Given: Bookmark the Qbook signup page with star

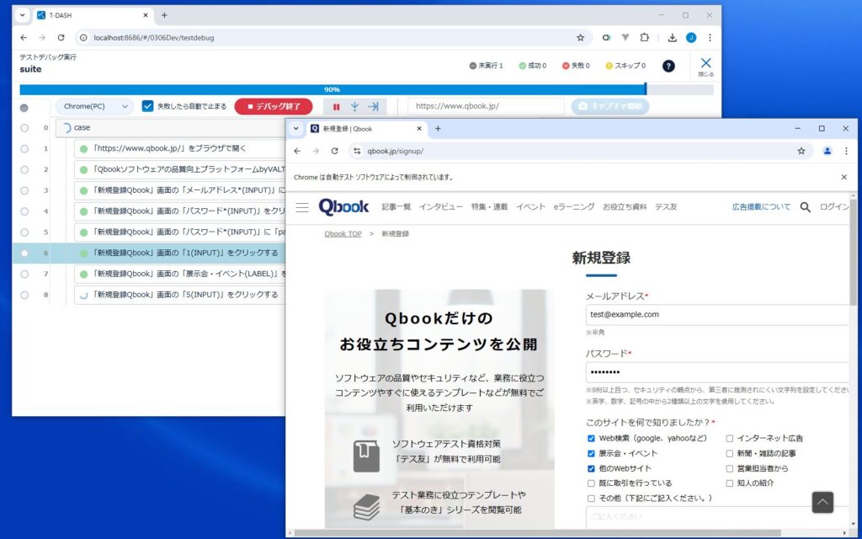Looking at the screenshot, I should [x=801, y=151].
